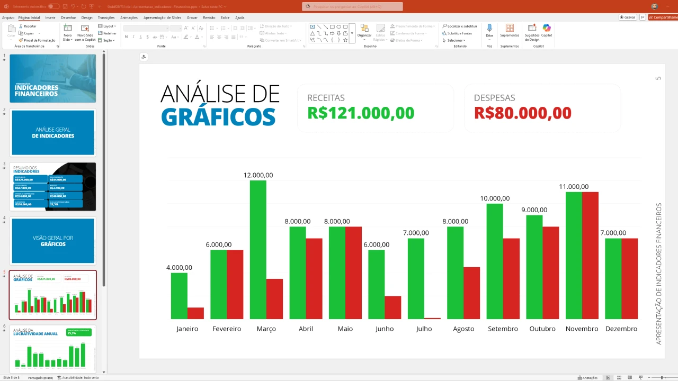The image size is (678, 381).
Task: Switch to slide sorter view in status bar
Action: coord(618,378)
